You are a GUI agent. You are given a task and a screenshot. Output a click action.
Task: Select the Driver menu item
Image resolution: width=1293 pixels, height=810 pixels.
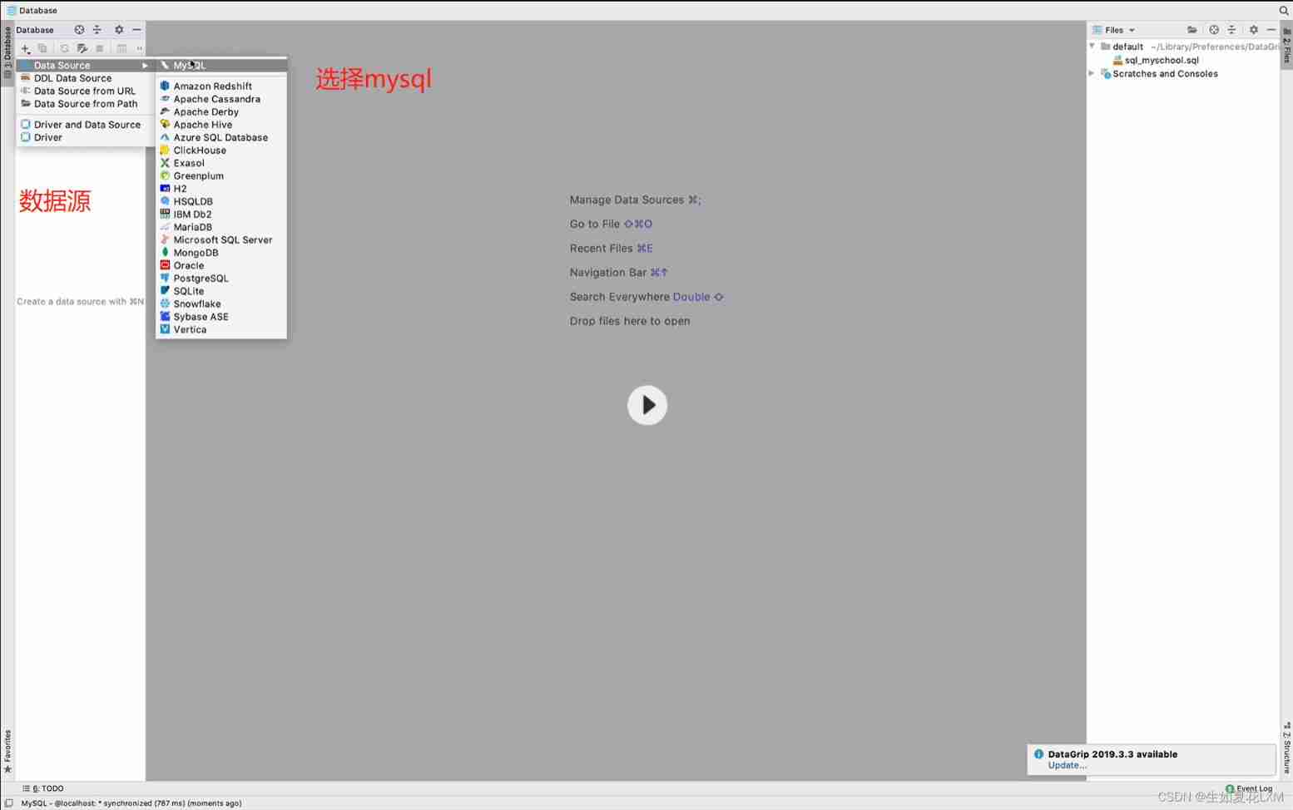85,137
